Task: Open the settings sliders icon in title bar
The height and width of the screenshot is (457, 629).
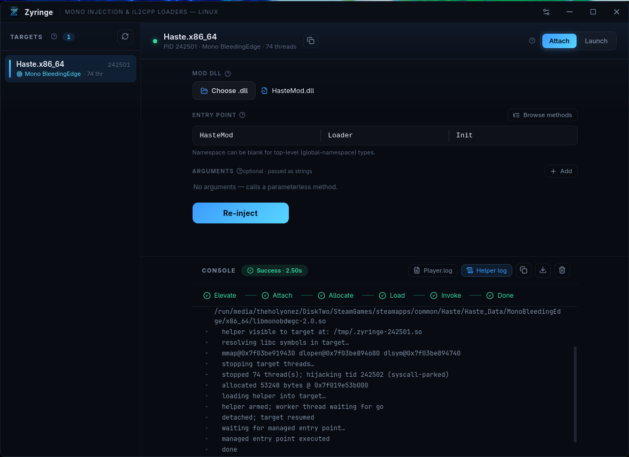Action: point(547,12)
